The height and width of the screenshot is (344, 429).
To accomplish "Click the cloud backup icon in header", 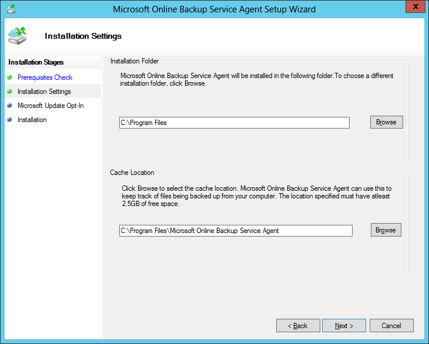I will 18,36.
